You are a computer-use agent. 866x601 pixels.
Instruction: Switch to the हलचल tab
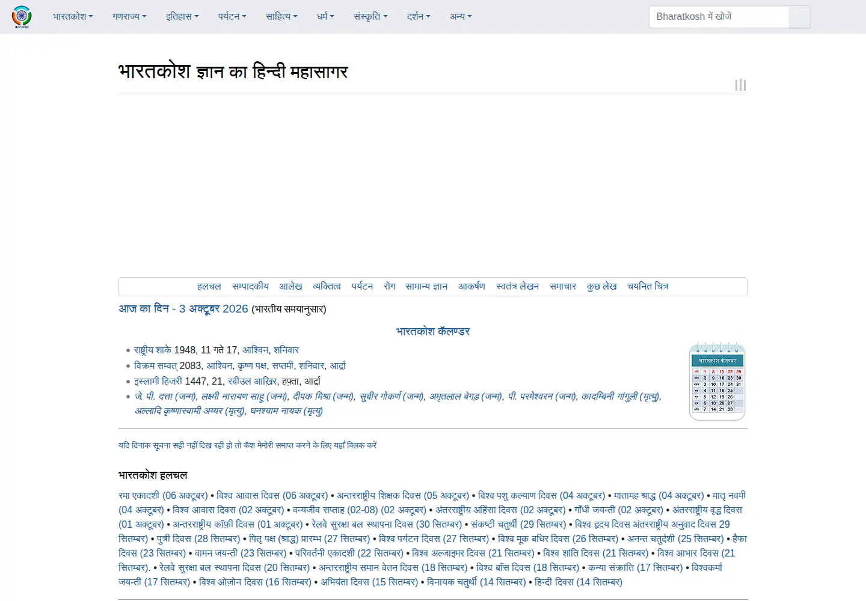tap(209, 287)
